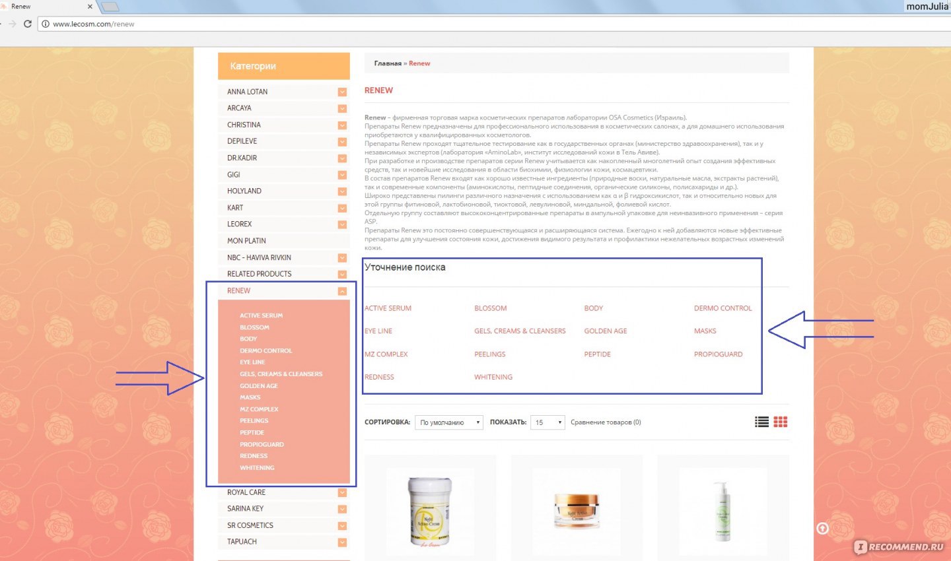Open the white pump bottle product thumbnail

pos(722,511)
